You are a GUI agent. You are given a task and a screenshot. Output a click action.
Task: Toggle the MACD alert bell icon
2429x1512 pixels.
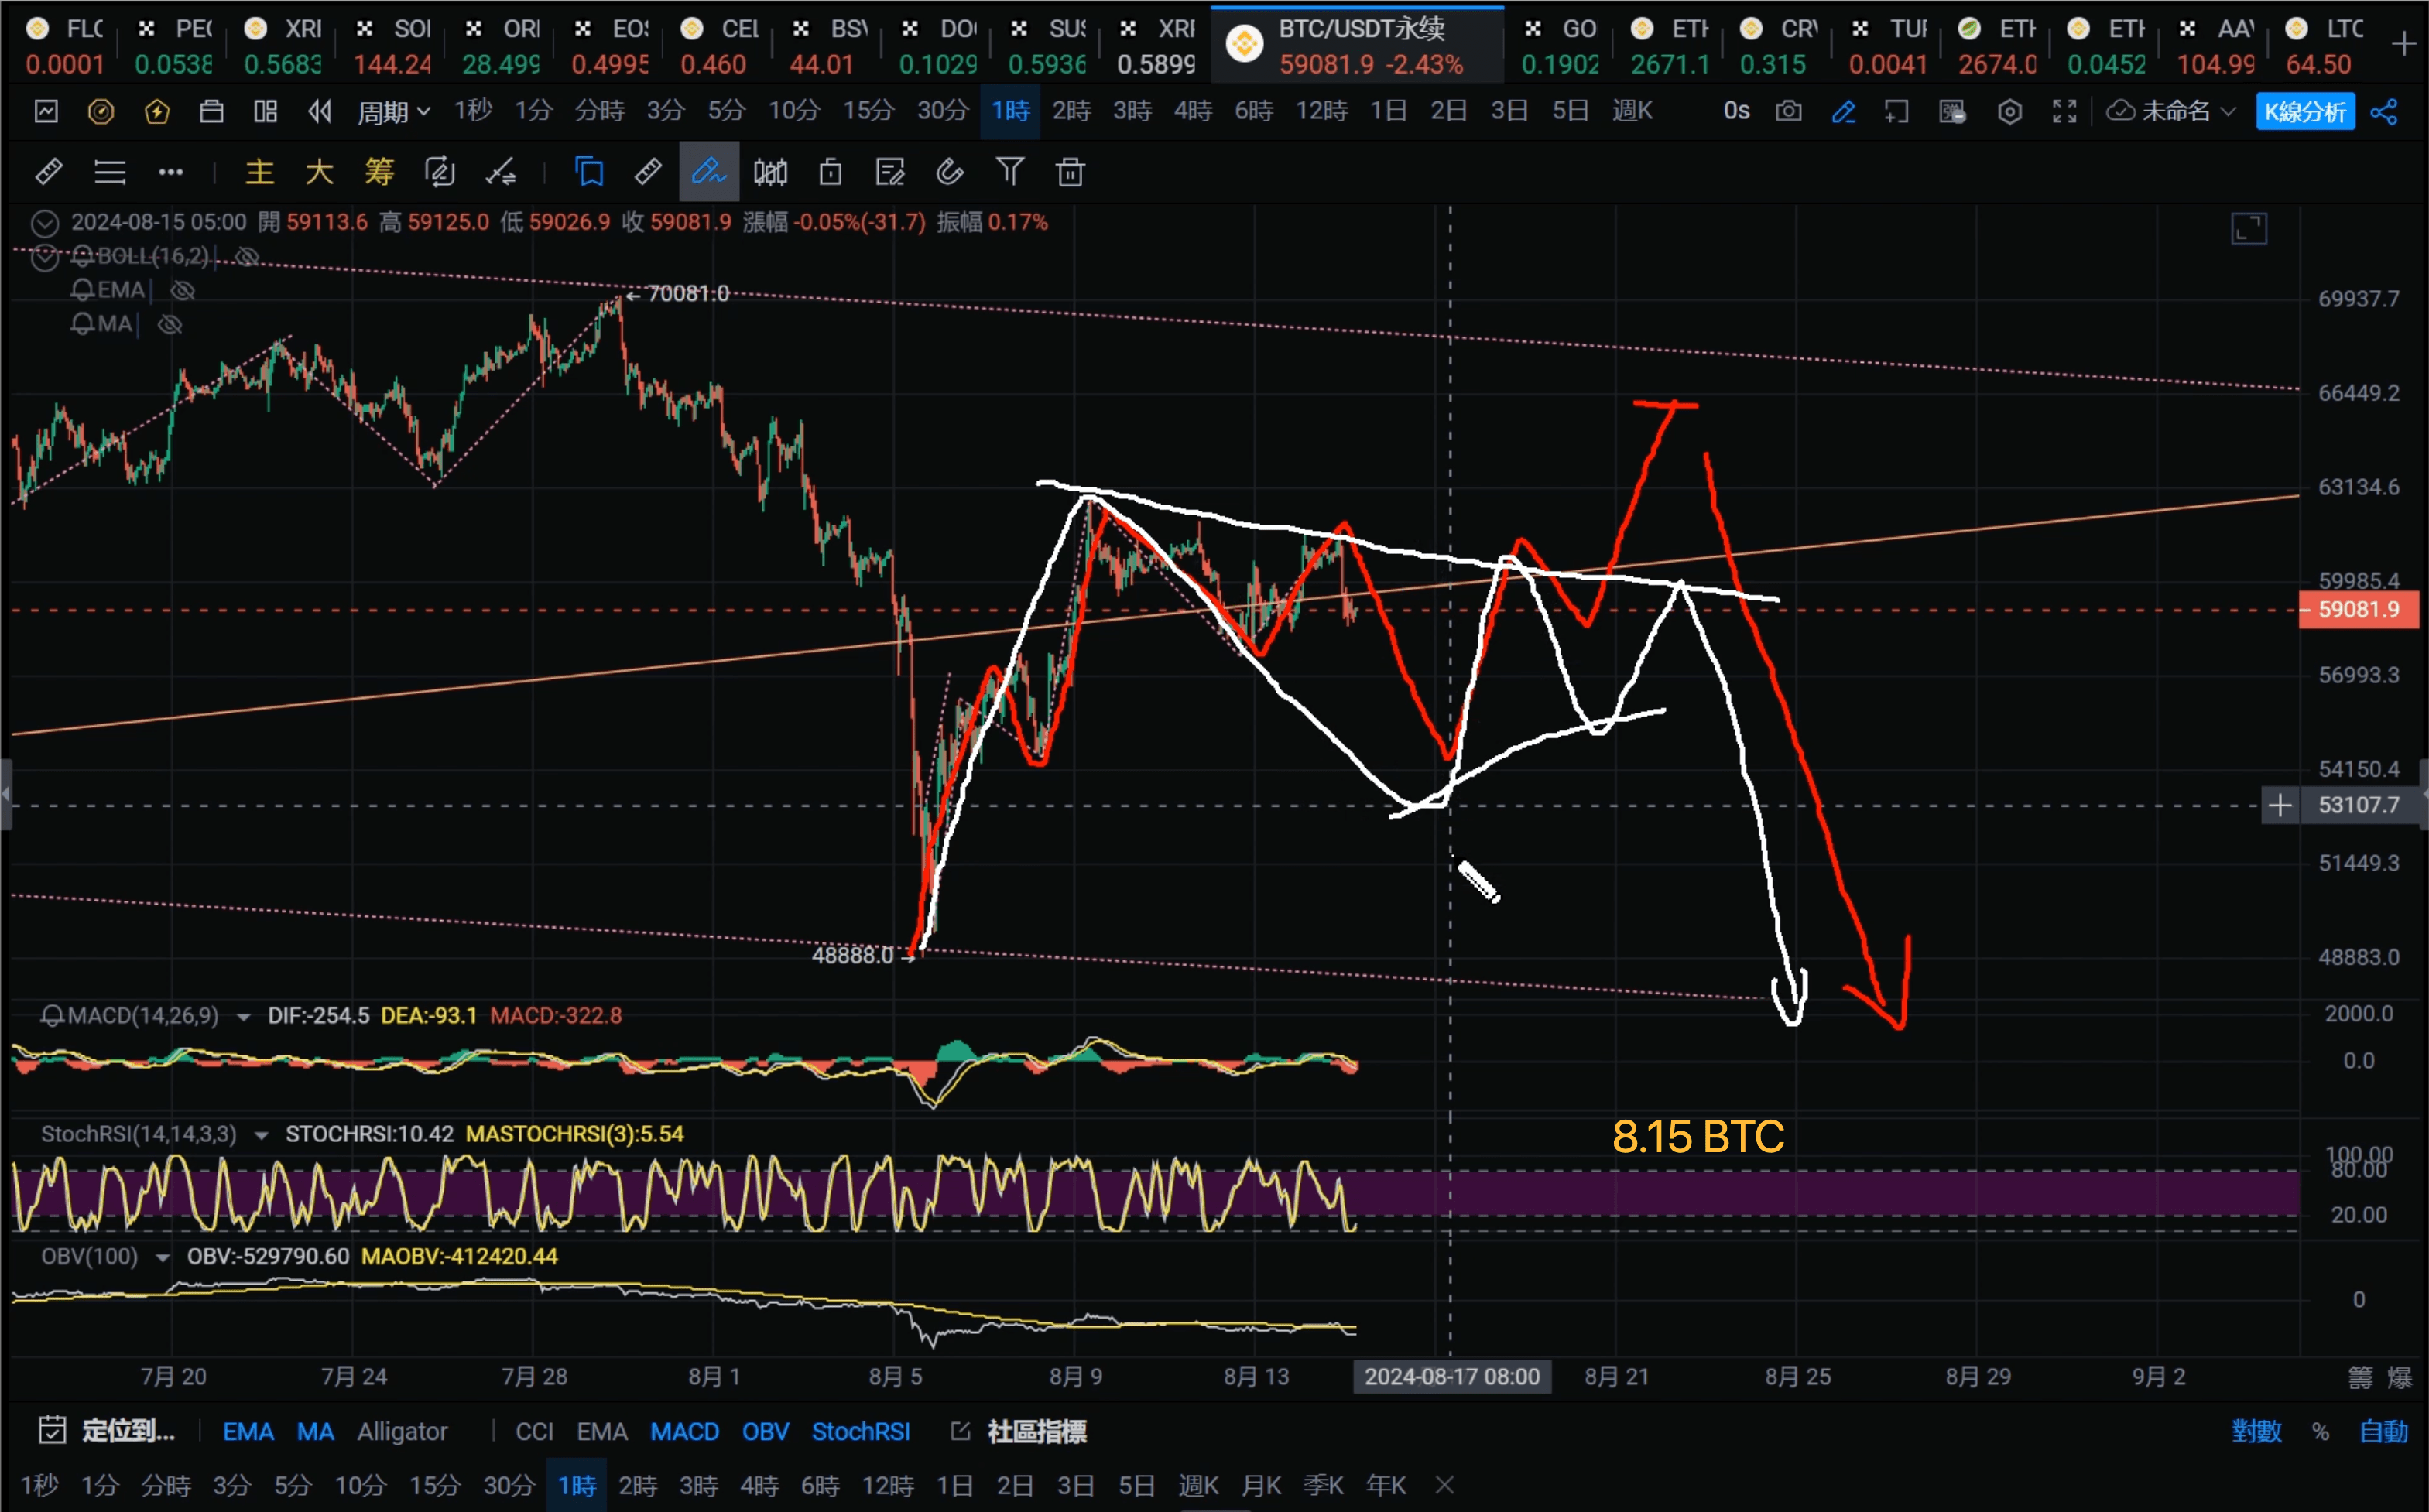[52, 1016]
